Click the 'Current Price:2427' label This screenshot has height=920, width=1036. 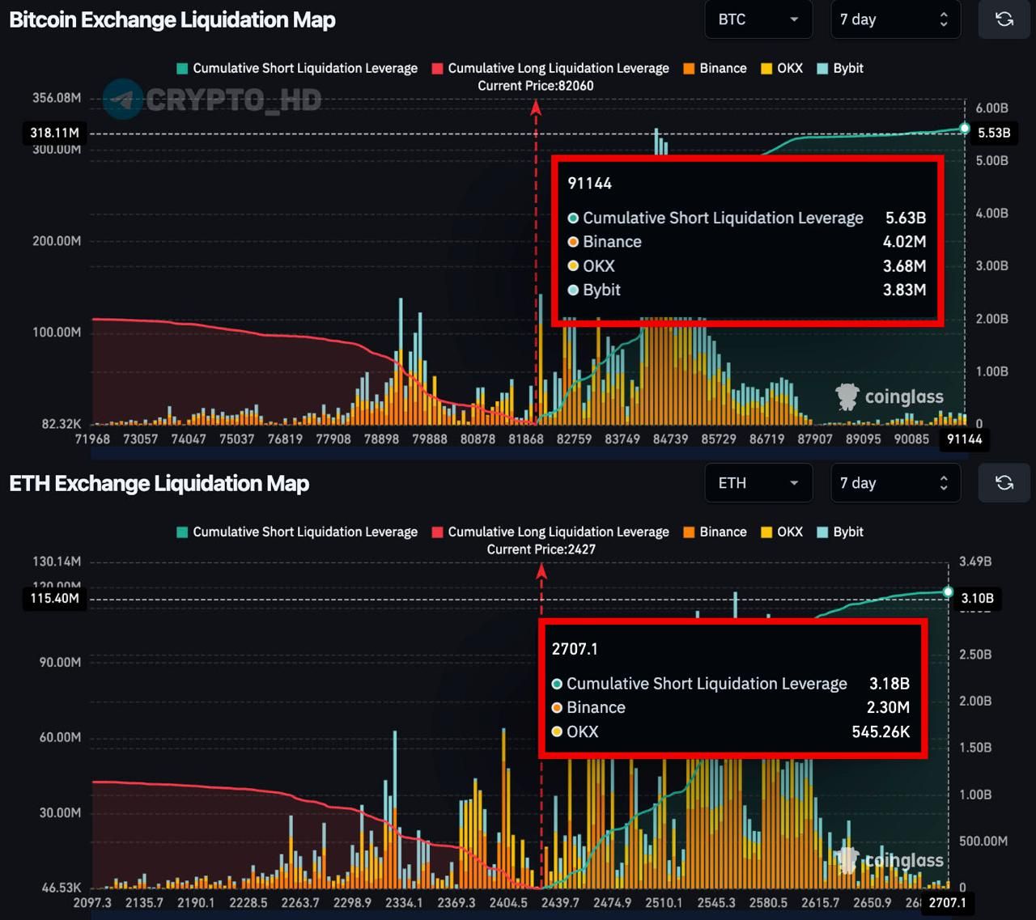541,549
